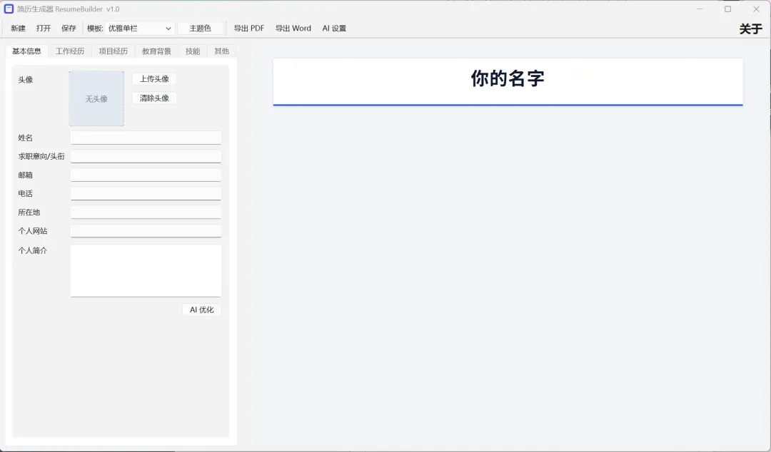Switch to the 其他 tab

[222, 51]
